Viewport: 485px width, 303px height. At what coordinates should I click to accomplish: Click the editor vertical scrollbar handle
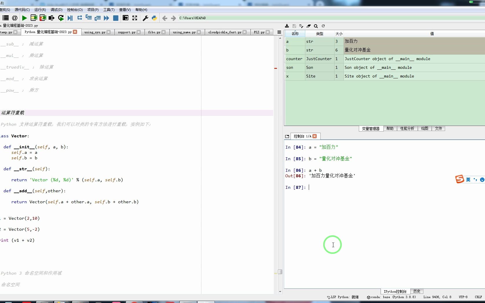[x=280, y=272]
